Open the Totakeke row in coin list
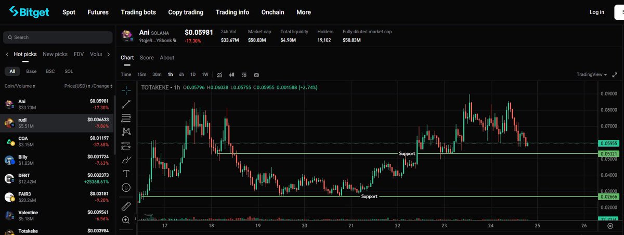This screenshot has height=235, width=624. pyautogui.click(x=57, y=231)
